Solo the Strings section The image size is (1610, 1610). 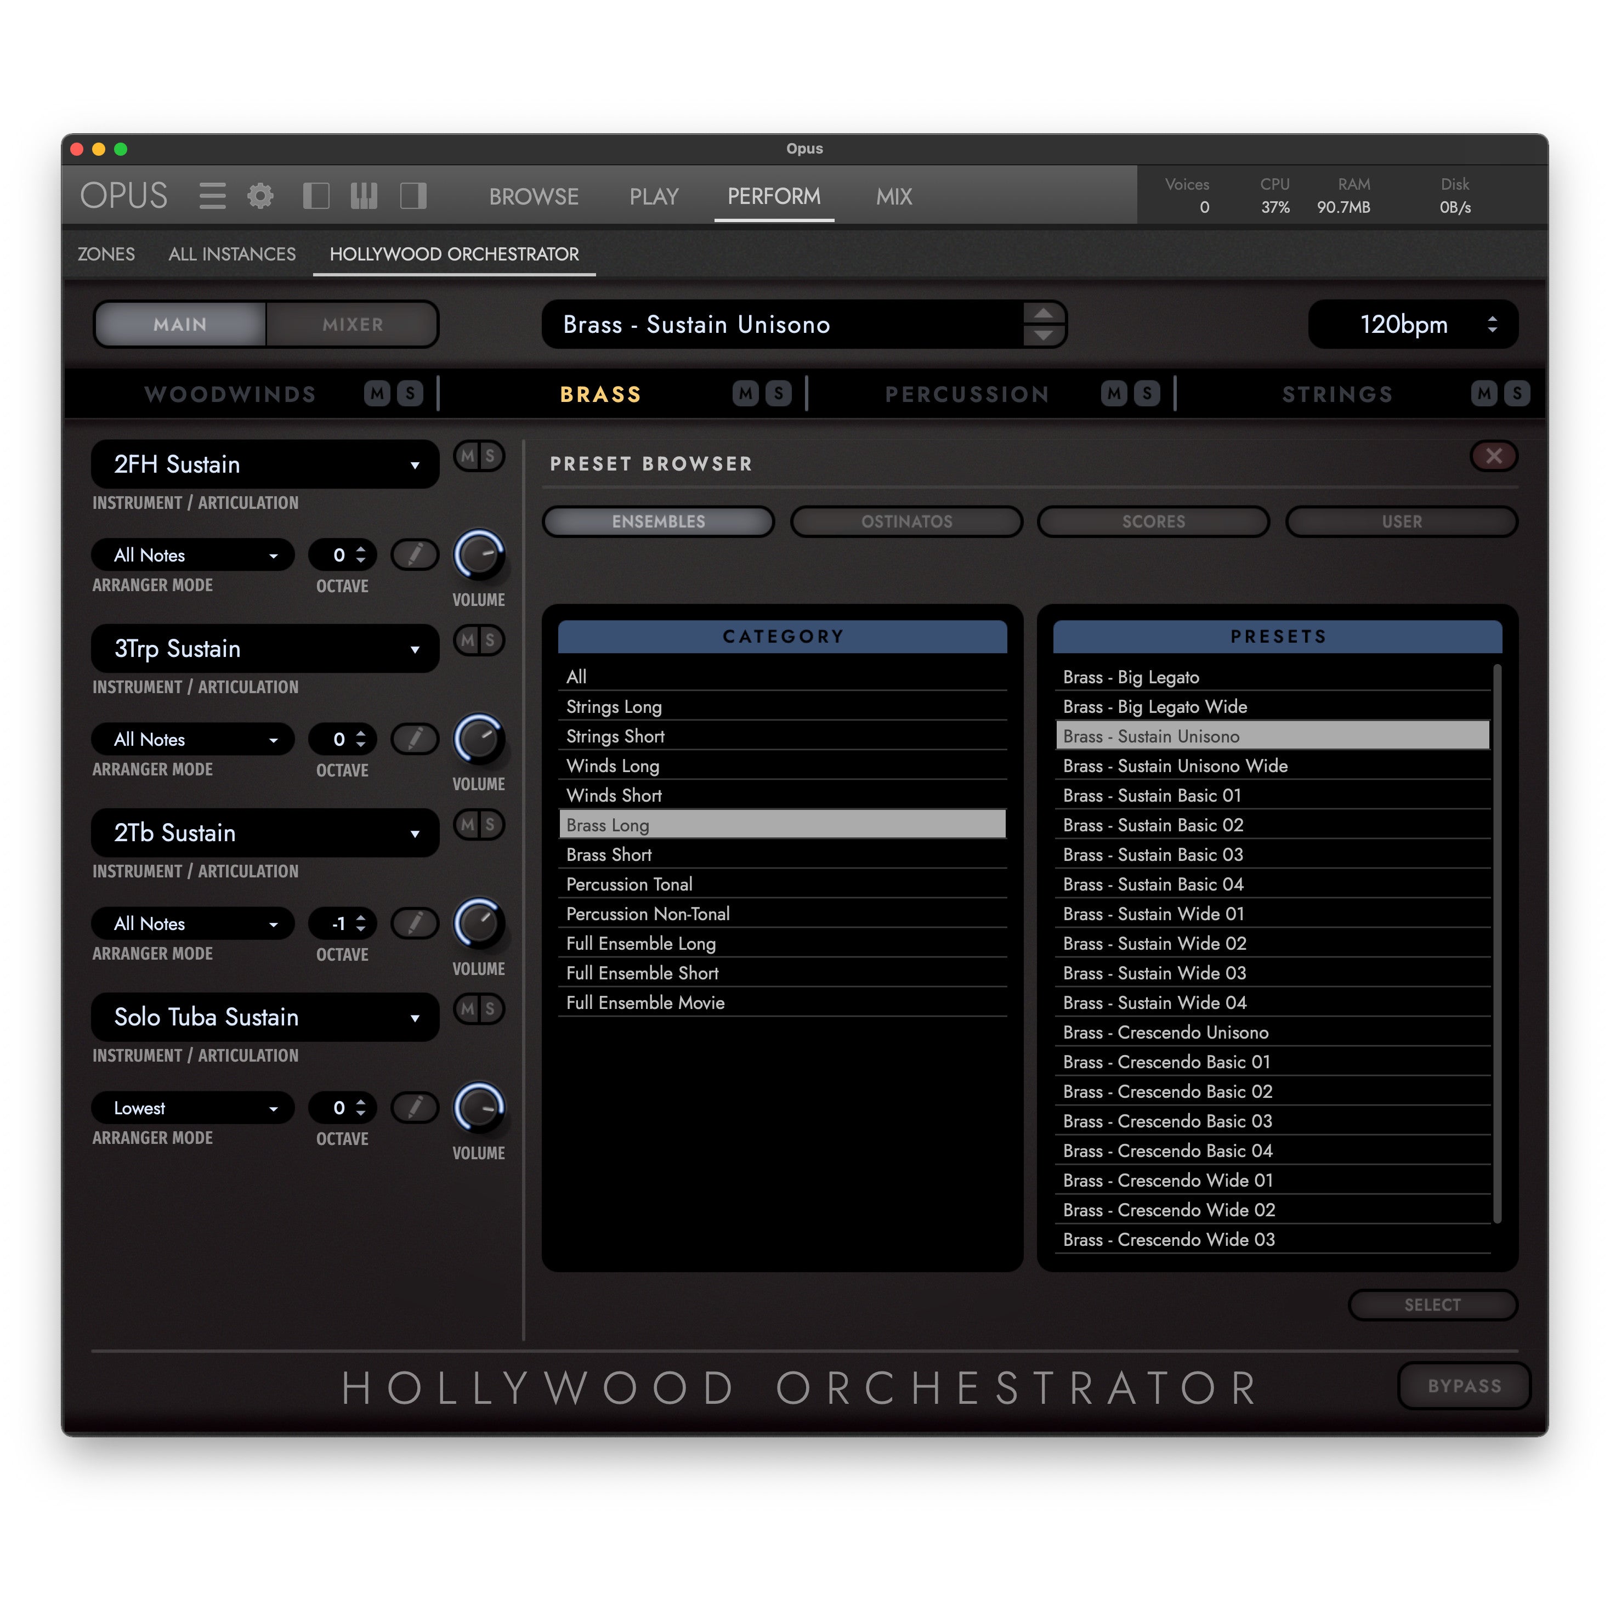(x=1517, y=393)
